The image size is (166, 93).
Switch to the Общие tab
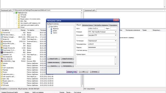(79, 25)
